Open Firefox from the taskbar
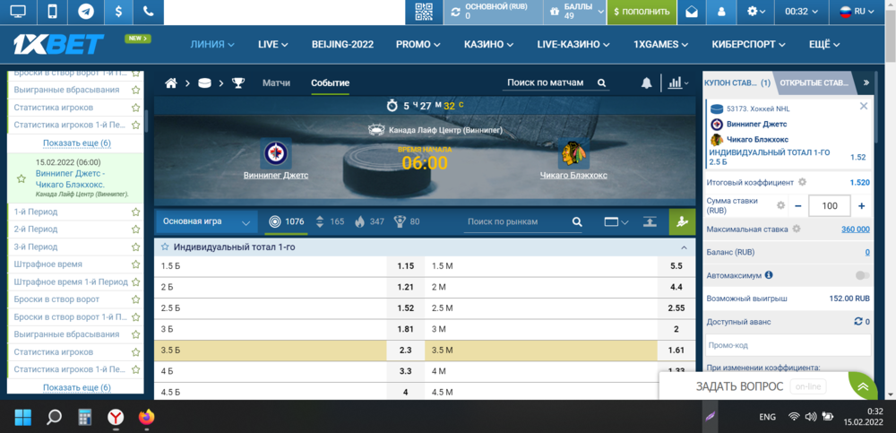 point(146,417)
